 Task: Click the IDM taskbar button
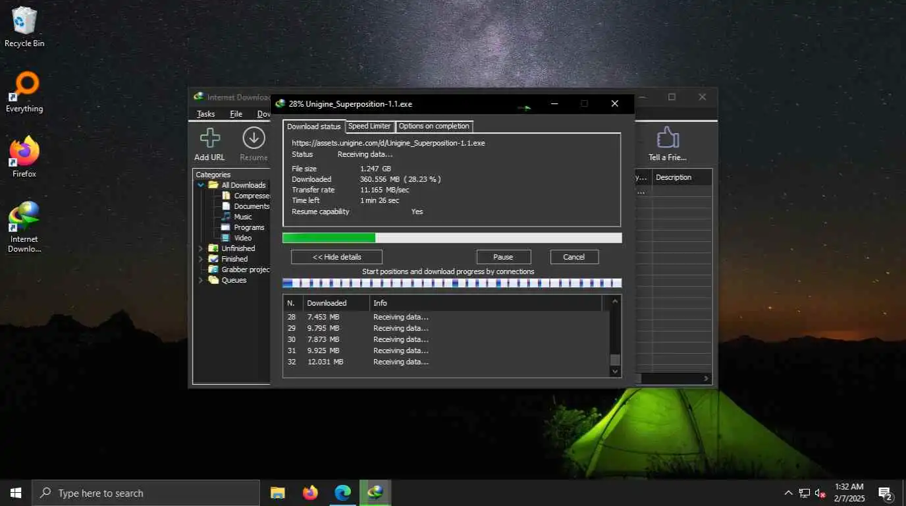tap(375, 493)
